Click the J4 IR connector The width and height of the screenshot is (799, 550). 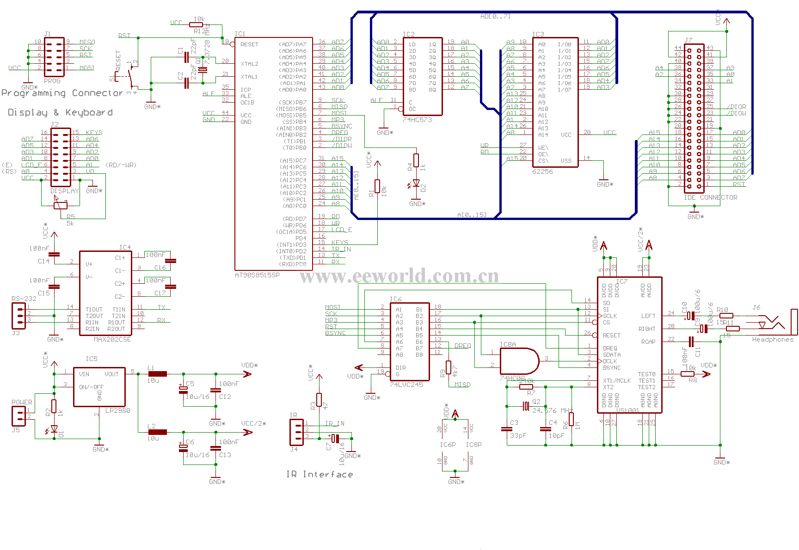296,432
